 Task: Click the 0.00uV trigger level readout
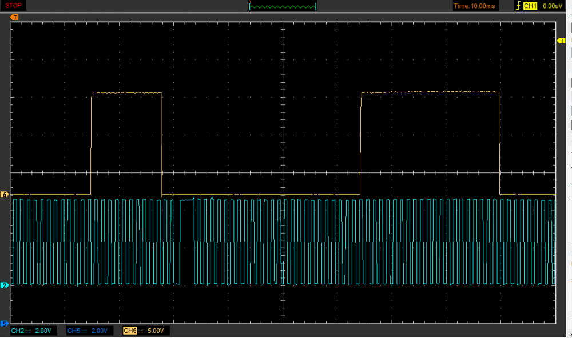(554, 6)
